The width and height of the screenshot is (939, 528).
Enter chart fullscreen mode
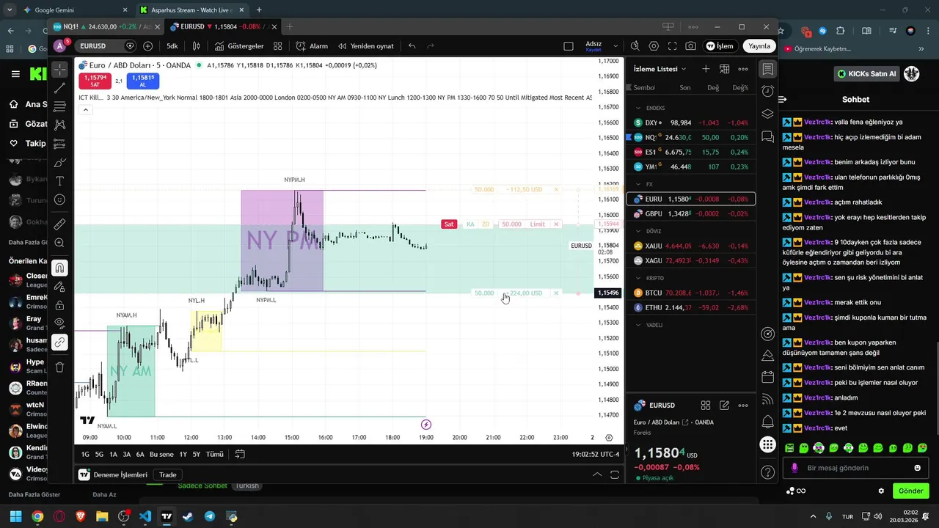672,46
